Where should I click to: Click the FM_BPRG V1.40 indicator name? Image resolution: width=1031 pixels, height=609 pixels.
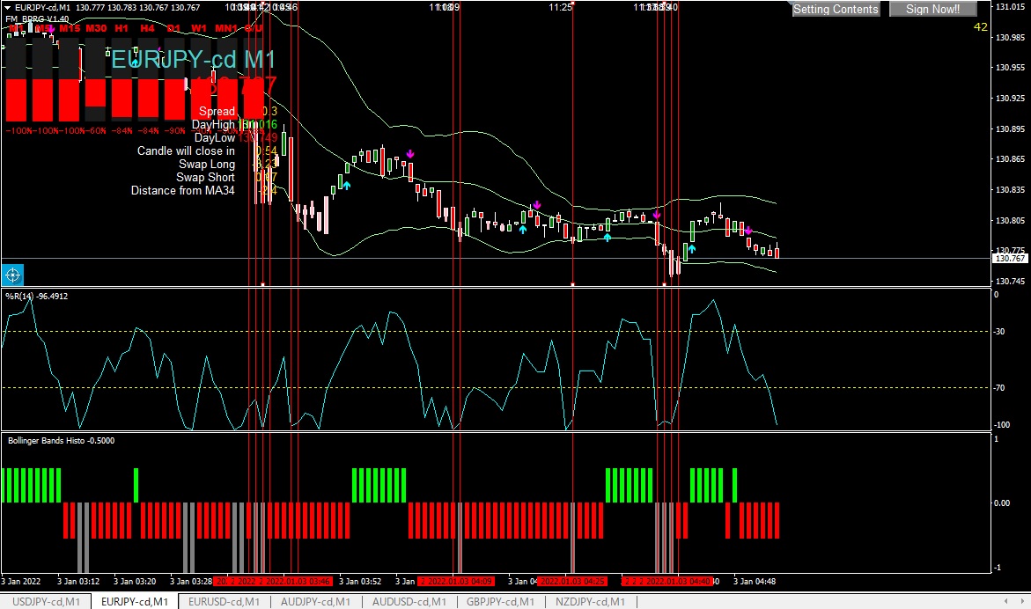pyautogui.click(x=37, y=18)
